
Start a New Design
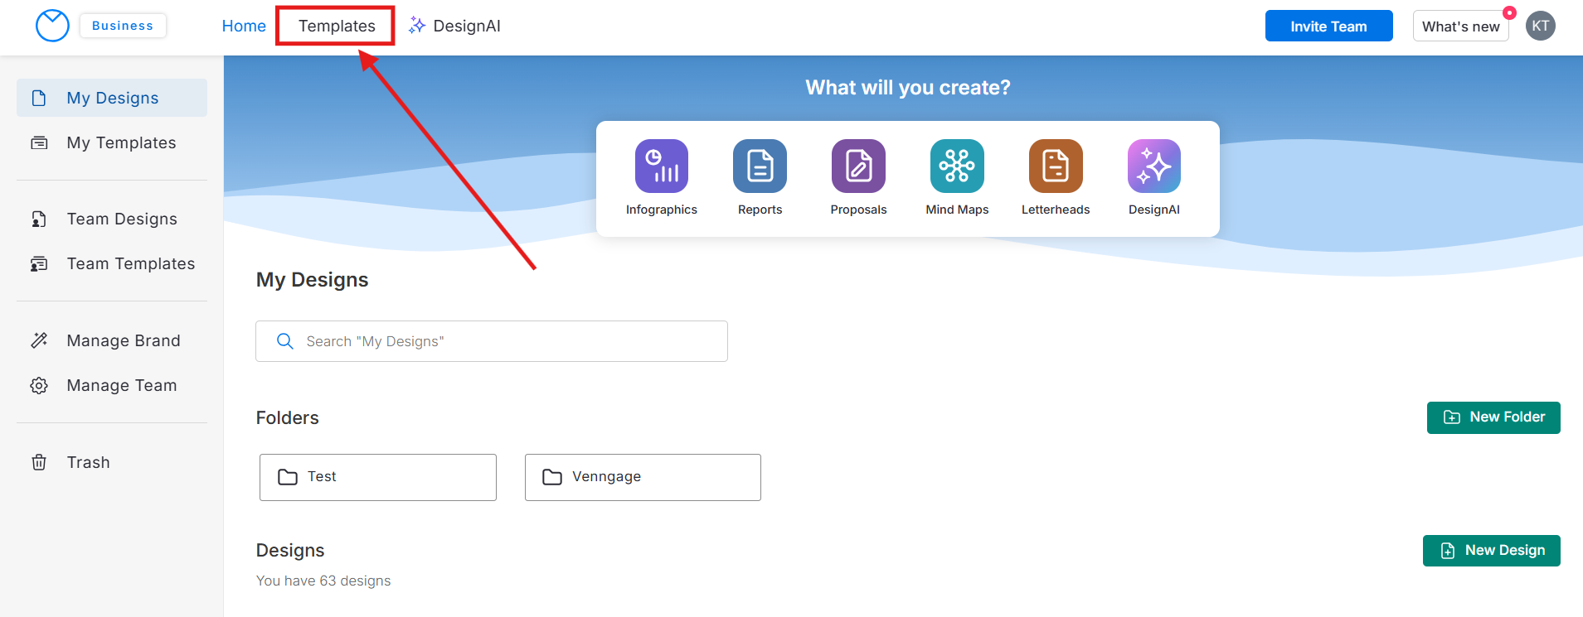(x=1491, y=551)
